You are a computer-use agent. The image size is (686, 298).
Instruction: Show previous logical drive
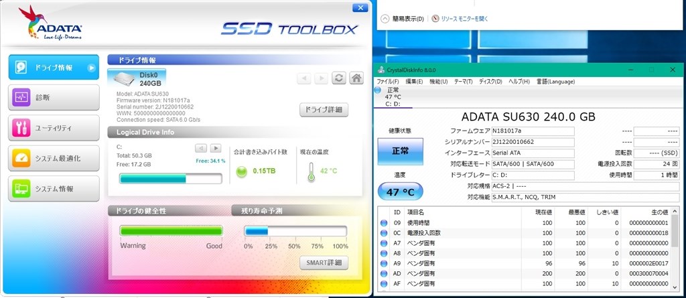pyautogui.click(x=201, y=148)
